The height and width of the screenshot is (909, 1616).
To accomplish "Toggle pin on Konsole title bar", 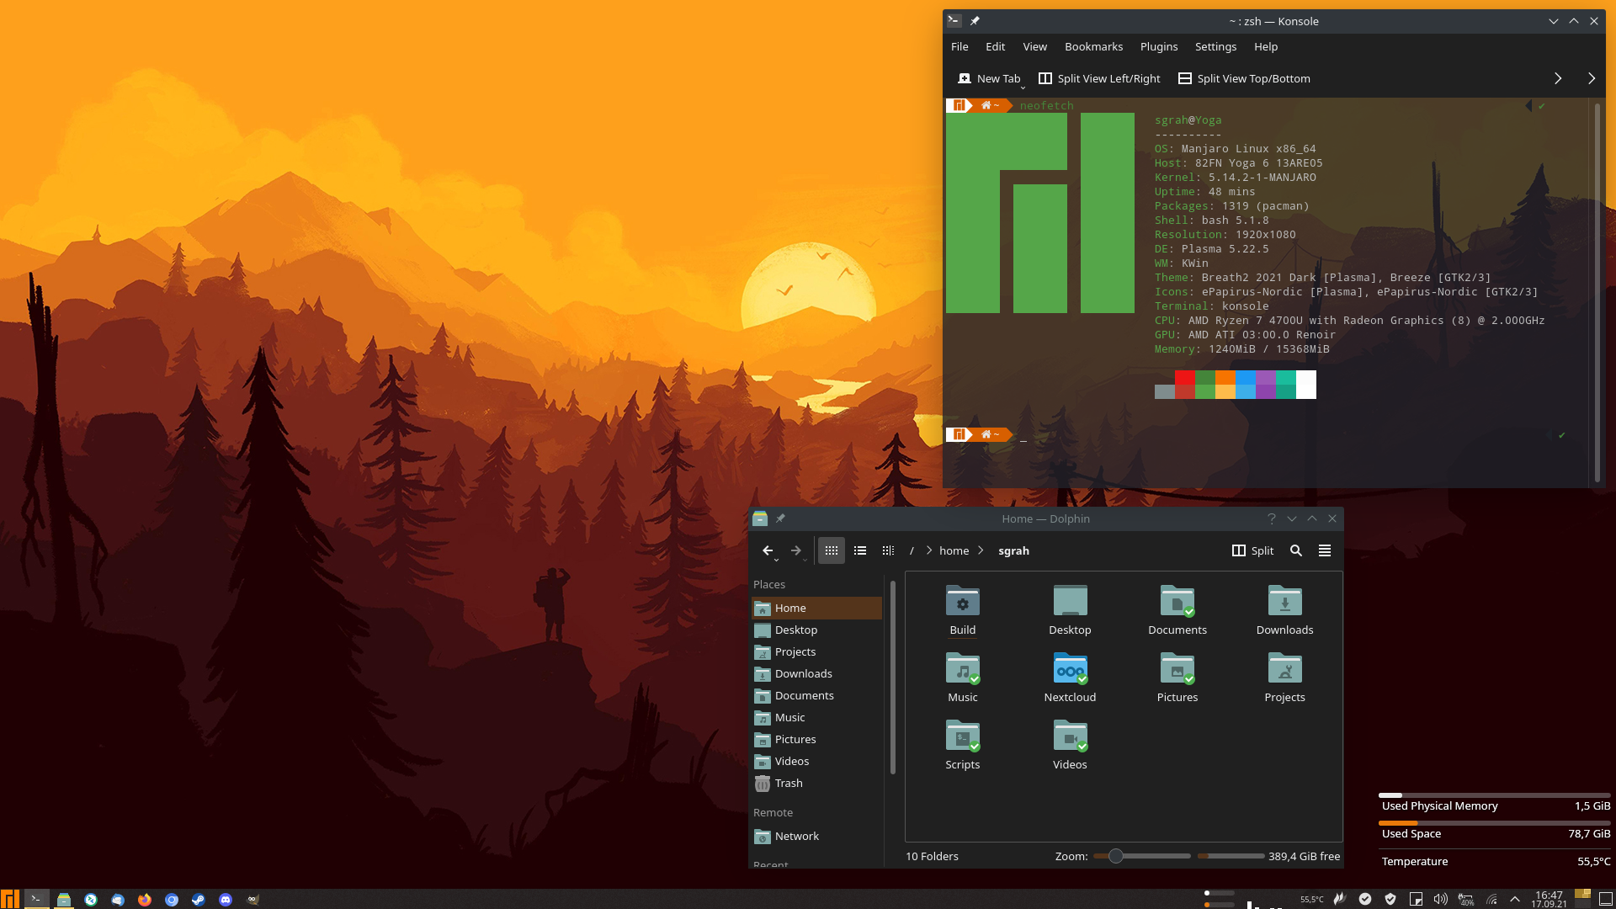I will 975,21.
